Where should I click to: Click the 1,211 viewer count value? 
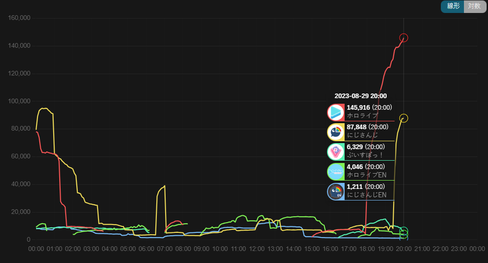pyautogui.click(x=354, y=187)
